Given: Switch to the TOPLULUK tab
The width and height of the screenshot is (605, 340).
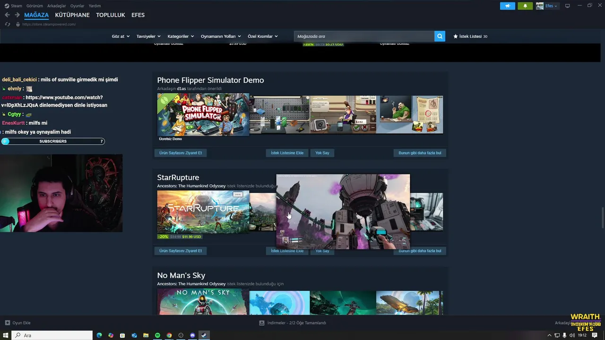Looking at the screenshot, I should tap(111, 15).
